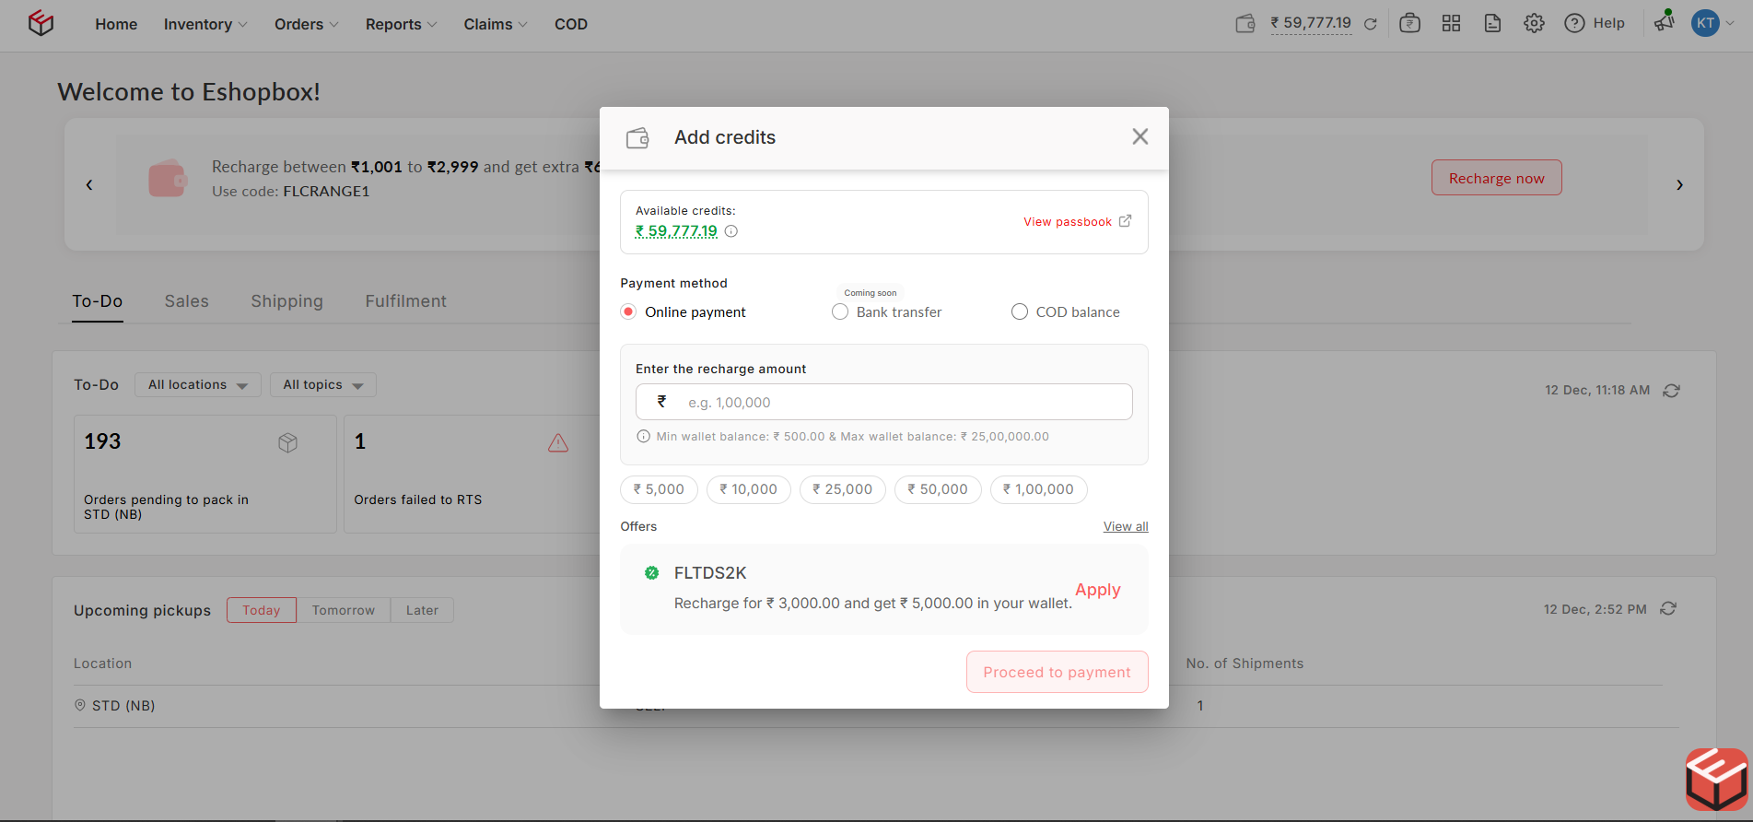The width and height of the screenshot is (1753, 822).
Task: Open the Eshopbox chat widget
Action: pos(1716,780)
